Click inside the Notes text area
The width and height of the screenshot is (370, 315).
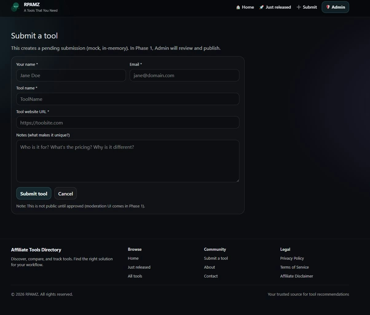(128, 161)
